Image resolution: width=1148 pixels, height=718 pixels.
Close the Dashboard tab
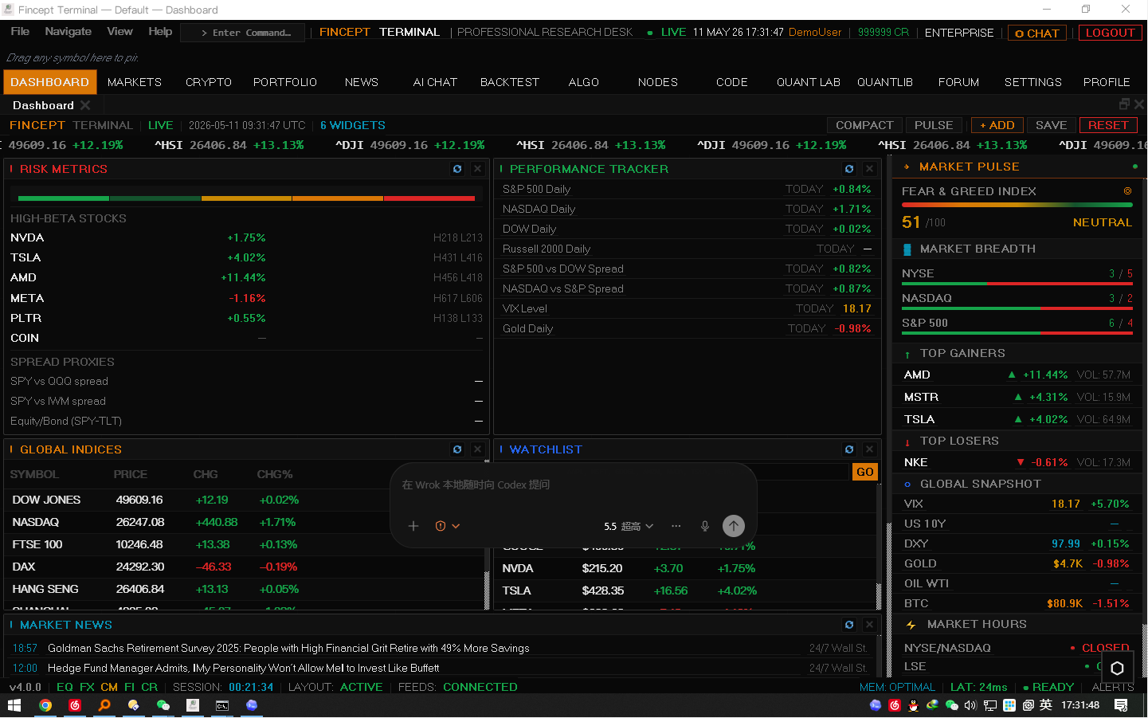[x=85, y=105]
